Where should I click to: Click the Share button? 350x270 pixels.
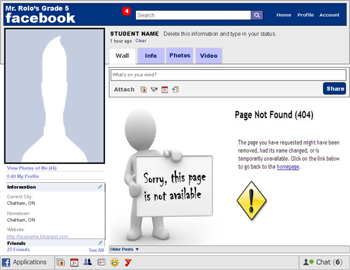334,88
